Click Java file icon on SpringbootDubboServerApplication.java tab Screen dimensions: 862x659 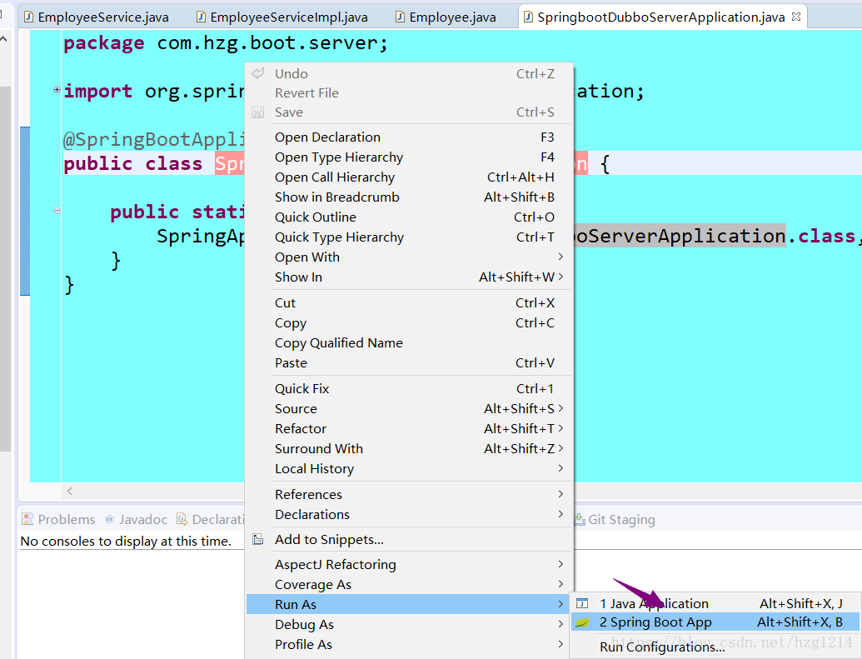(528, 17)
